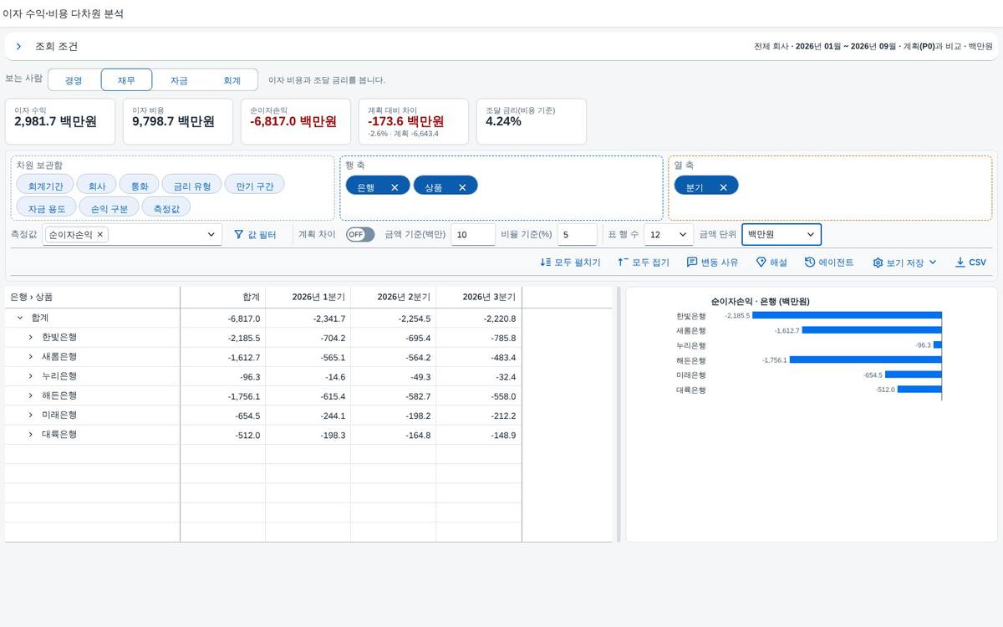Select the 자금 용도 dimension chip

click(x=47, y=206)
